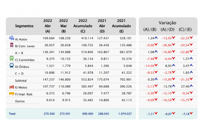Select the 2022 Abr (A) column header
The image size is (204, 136).
[x=48, y=25]
